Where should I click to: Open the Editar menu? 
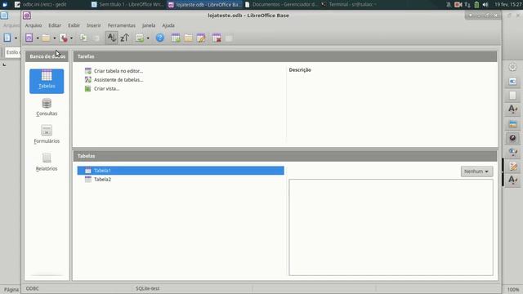[55, 25]
